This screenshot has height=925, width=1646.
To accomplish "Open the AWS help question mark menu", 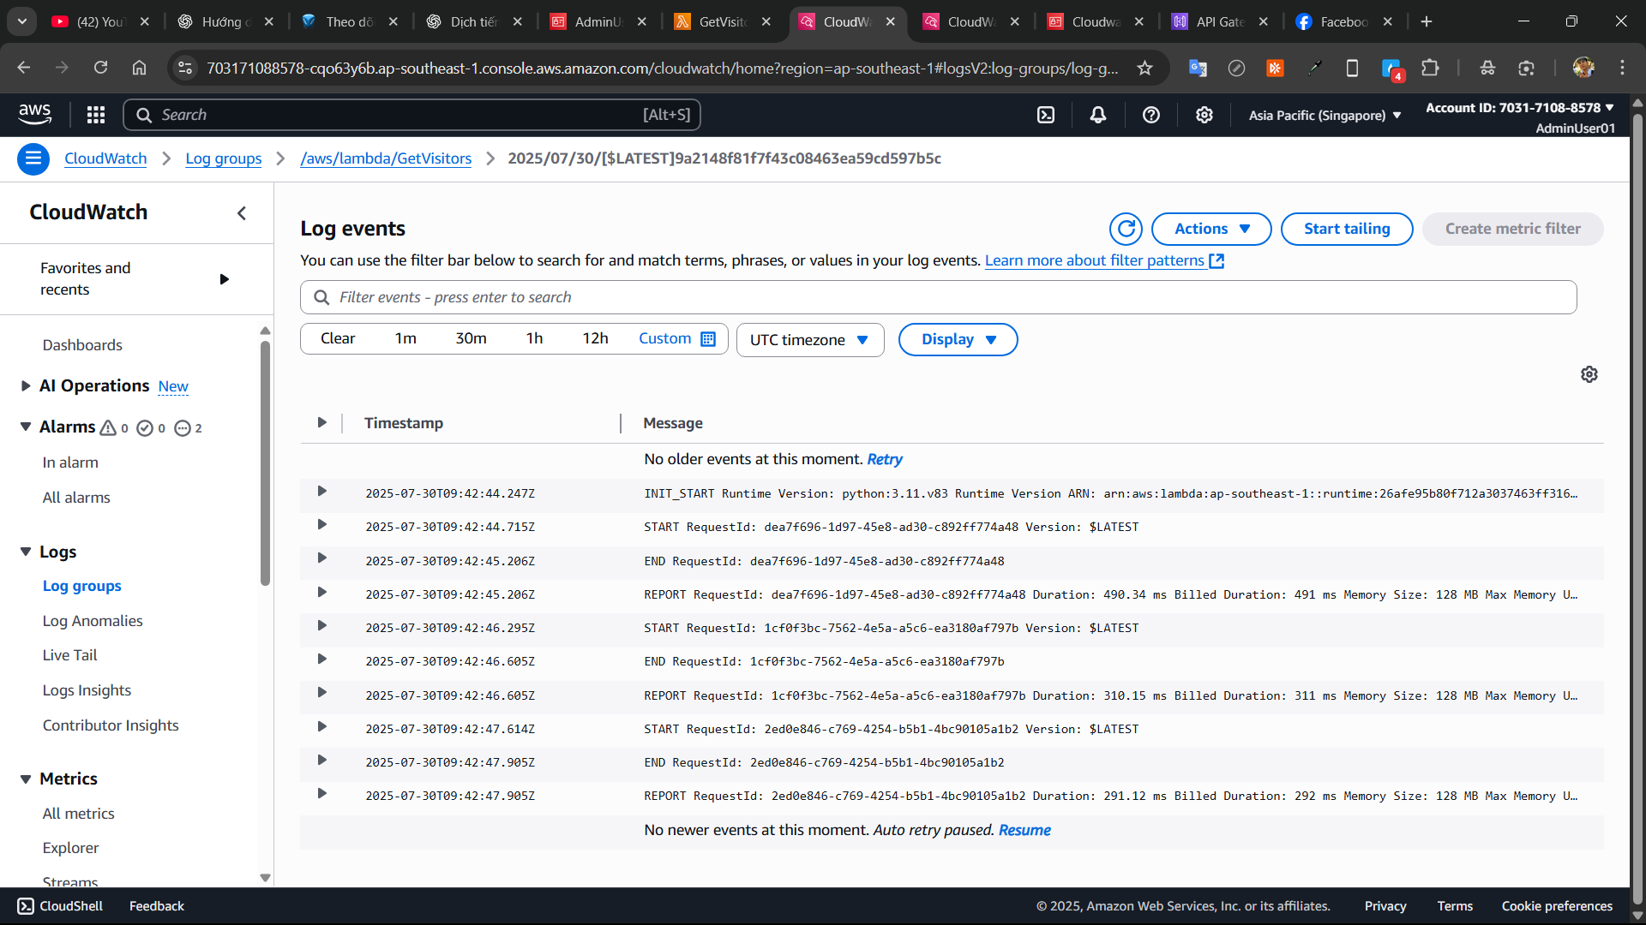I will 1151,115.
